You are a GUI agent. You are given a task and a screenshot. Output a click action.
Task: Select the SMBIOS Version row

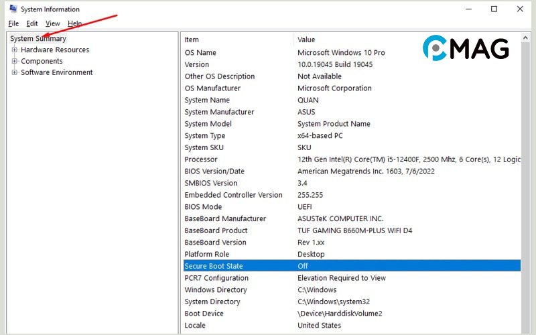(x=352, y=183)
